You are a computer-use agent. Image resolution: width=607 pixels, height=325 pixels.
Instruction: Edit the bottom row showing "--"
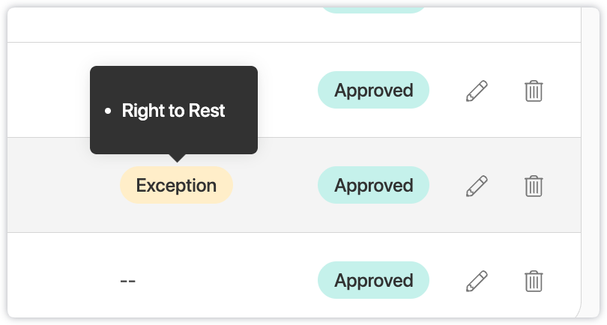tap(477, 281)
